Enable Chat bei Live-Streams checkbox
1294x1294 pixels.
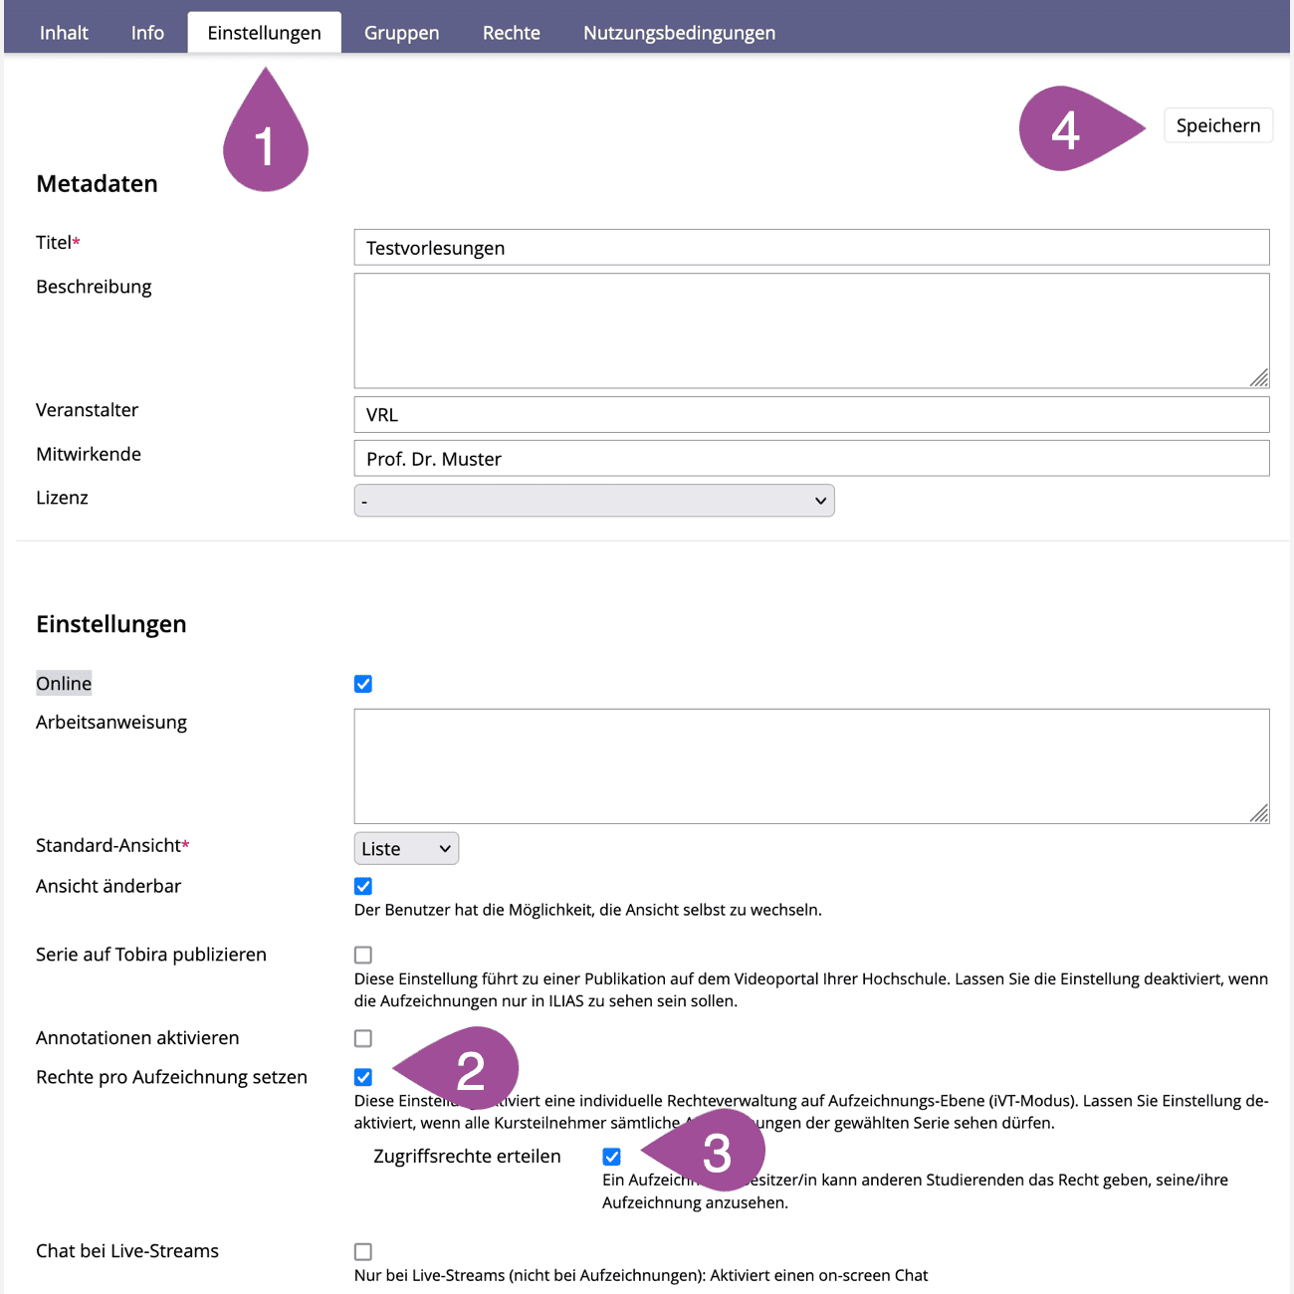pyautogui.click(x=363, y=1251)
